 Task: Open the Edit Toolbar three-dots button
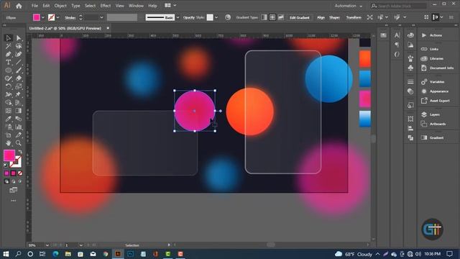coord(14,201)
